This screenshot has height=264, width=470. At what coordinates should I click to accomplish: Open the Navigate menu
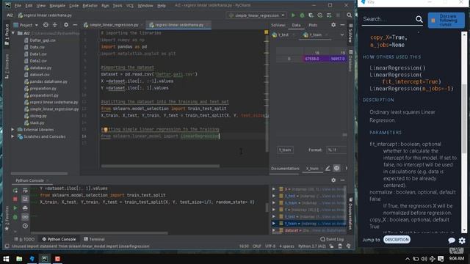coord(57,5)
